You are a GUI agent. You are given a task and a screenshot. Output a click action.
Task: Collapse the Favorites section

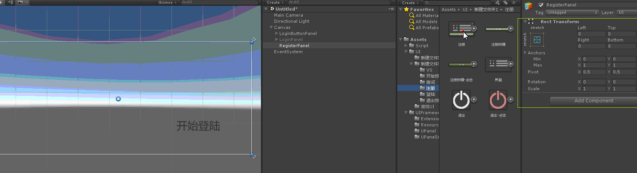pos(400,9)
